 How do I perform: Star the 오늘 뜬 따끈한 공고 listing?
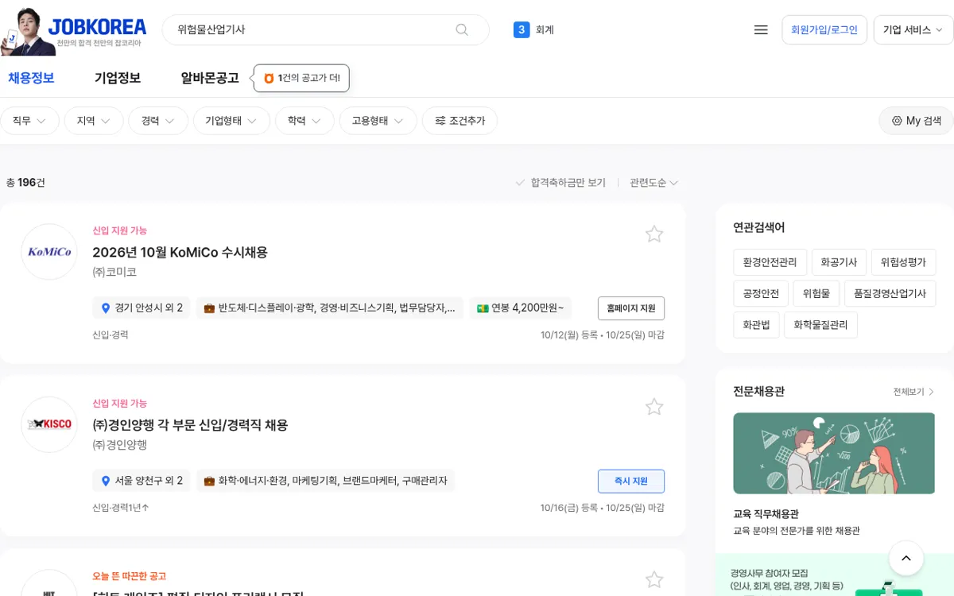click(x=654, y=579)
